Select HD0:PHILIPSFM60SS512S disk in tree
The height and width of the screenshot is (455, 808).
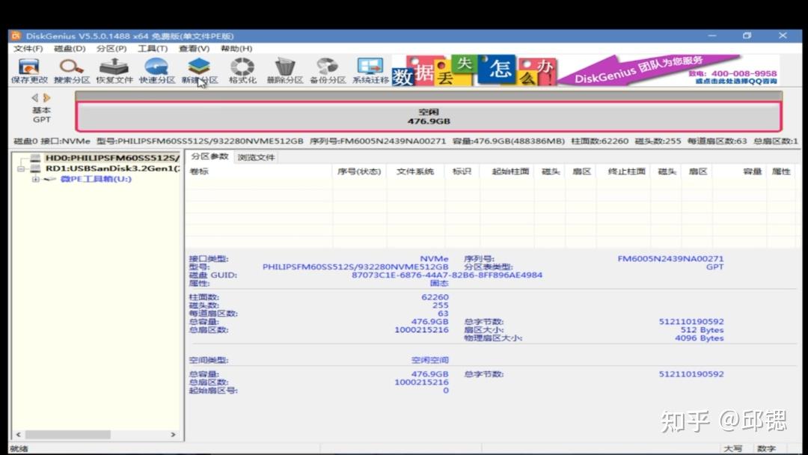[x=111, y=158]
